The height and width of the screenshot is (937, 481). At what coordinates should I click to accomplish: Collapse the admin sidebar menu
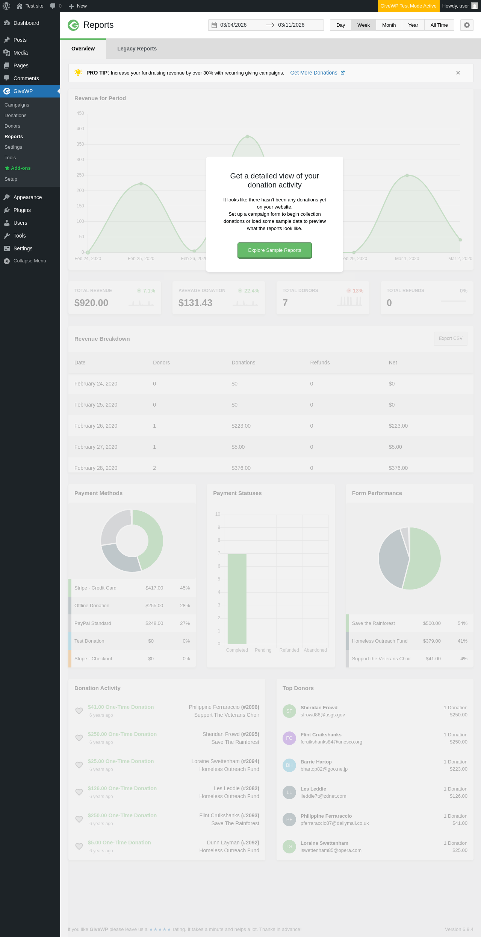tap(30, 261)
